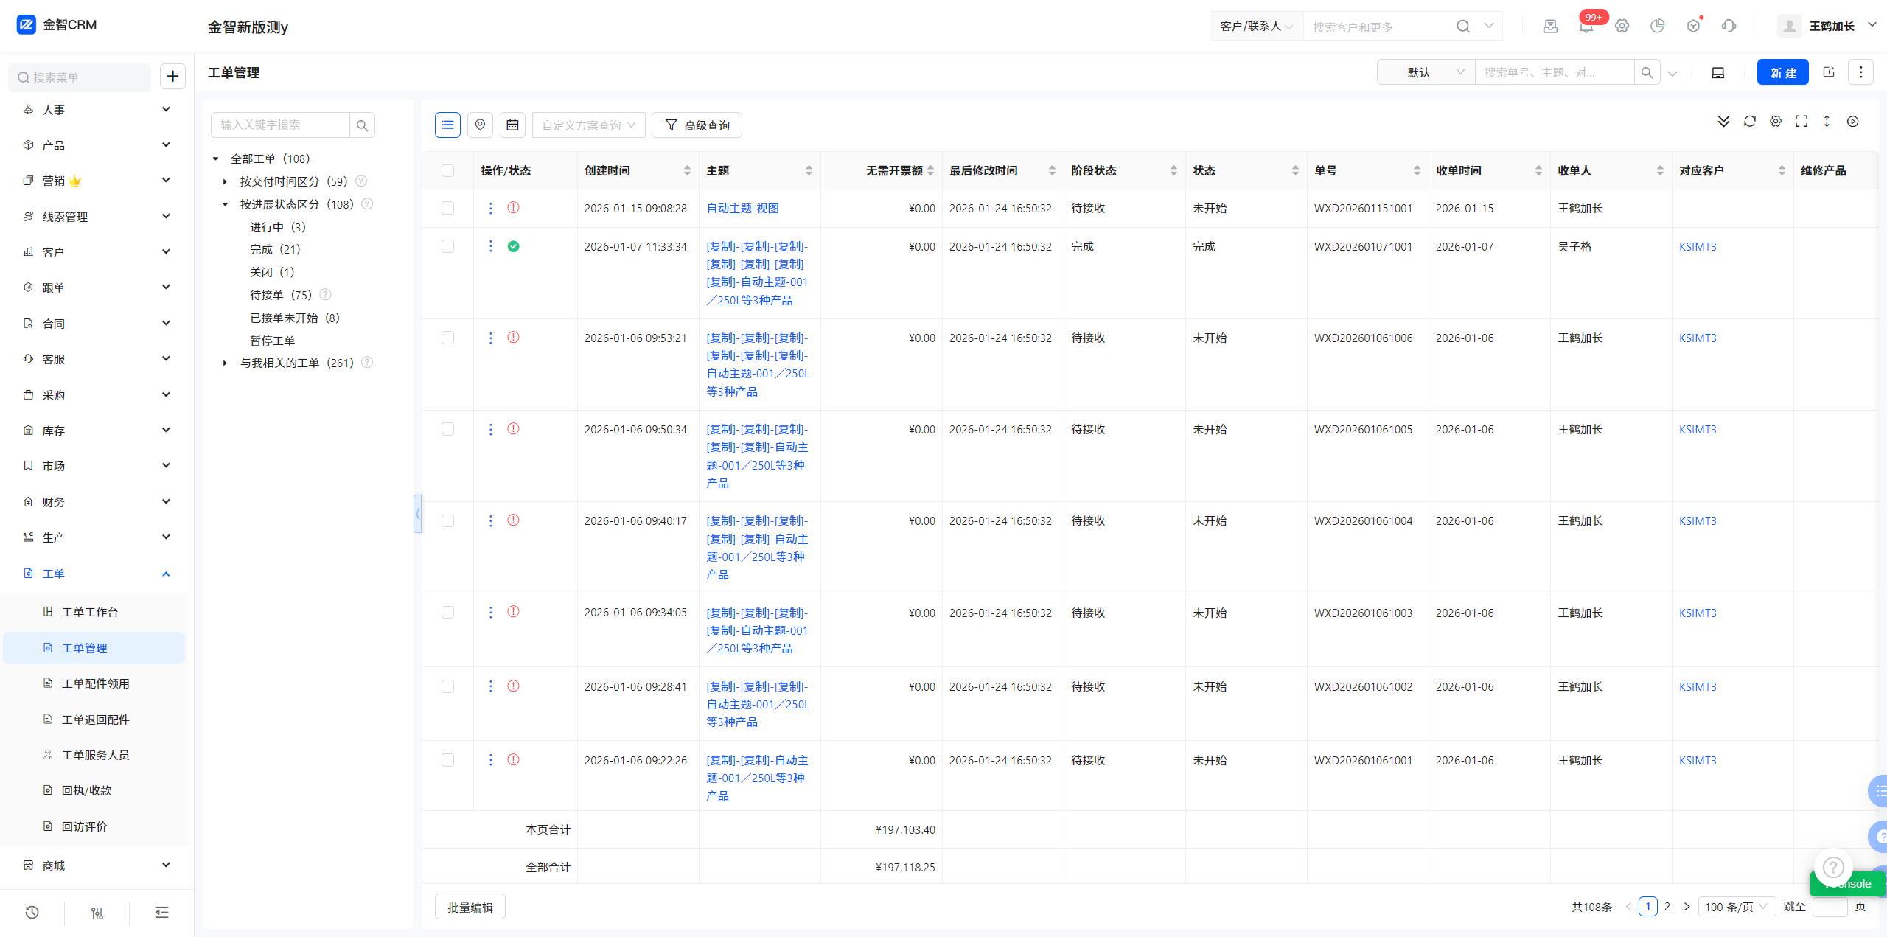Screen dimensions: 1887x937
Task: Switch to calendar view icon
Action: point(512,125)
